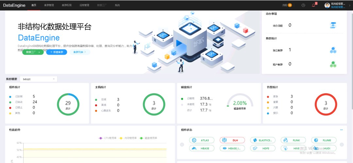Open the 数据工厂 menu item
Viewport: 353px width, 163px height.
click(x=102, y=5)
